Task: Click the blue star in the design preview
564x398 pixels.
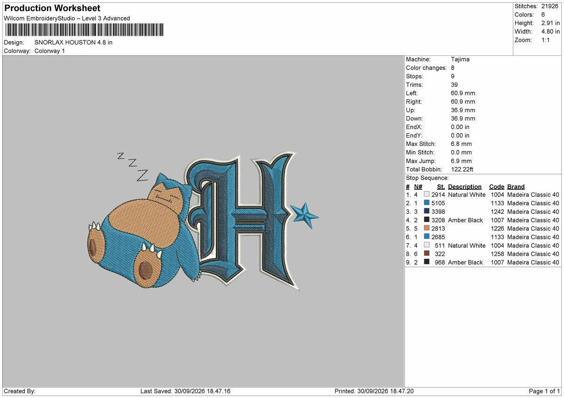Action: point(304,215)
